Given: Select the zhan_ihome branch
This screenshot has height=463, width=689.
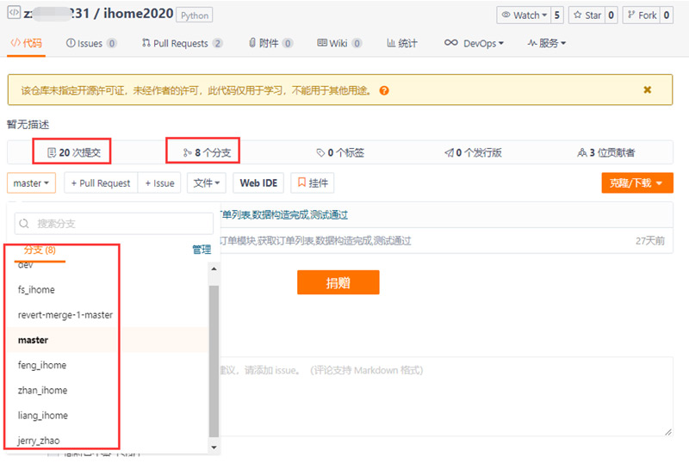Looking at the screenshot, I should 107,390.
